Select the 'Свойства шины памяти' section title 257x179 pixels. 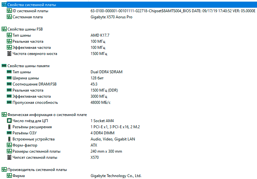click(28, 66)
